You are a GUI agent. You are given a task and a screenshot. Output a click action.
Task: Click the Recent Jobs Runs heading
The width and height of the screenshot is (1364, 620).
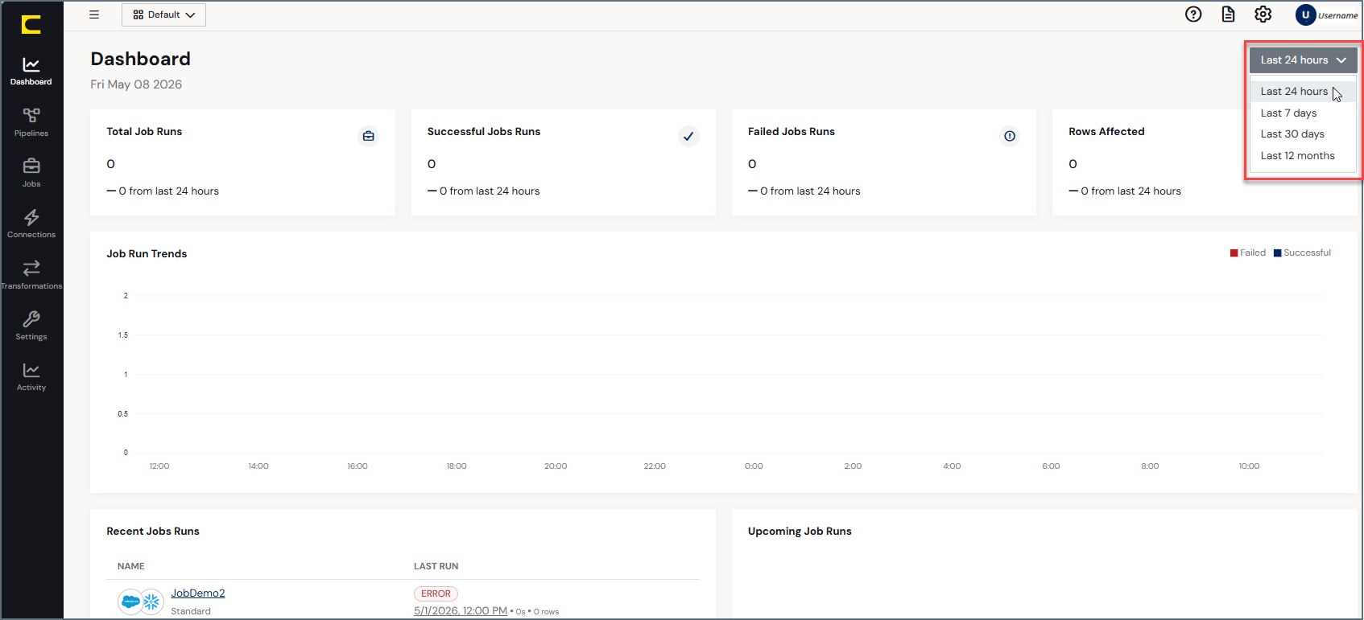(x=153, y=531)
